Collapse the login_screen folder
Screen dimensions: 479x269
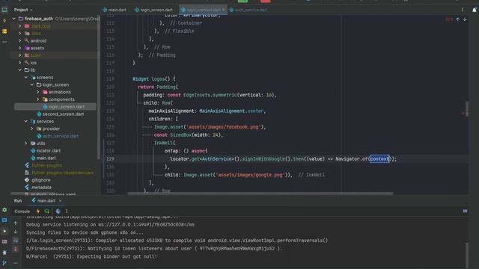[32, 84]
